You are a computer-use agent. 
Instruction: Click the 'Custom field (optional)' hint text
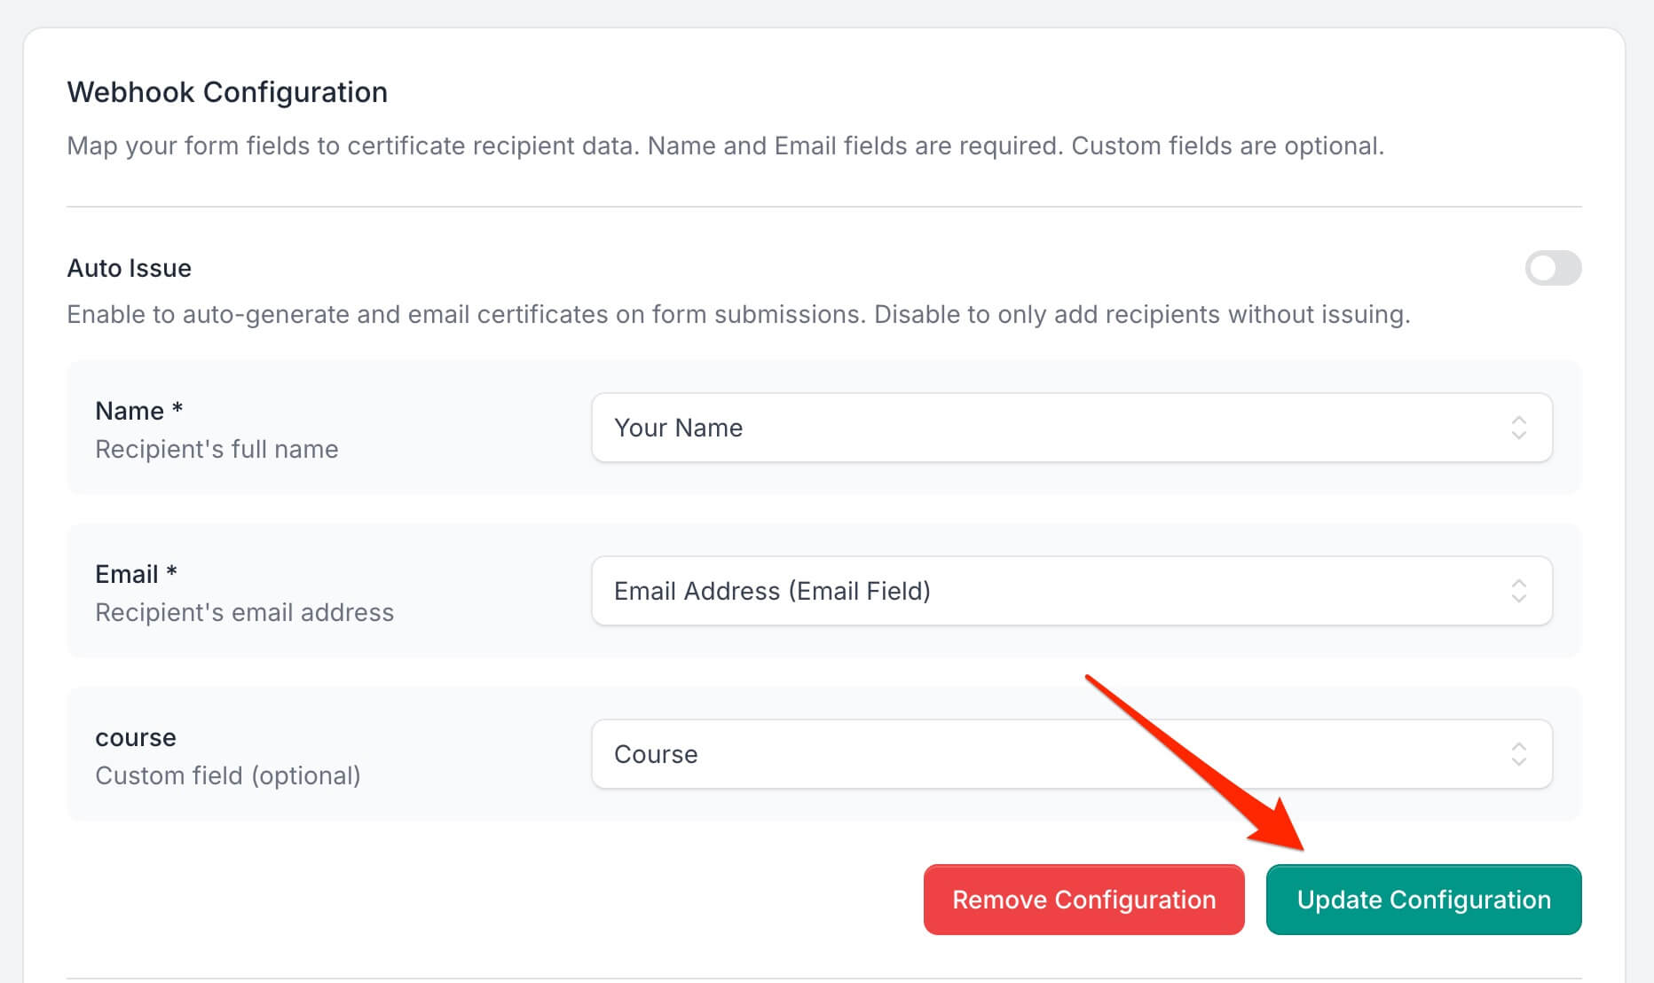(x=228, y=775)
